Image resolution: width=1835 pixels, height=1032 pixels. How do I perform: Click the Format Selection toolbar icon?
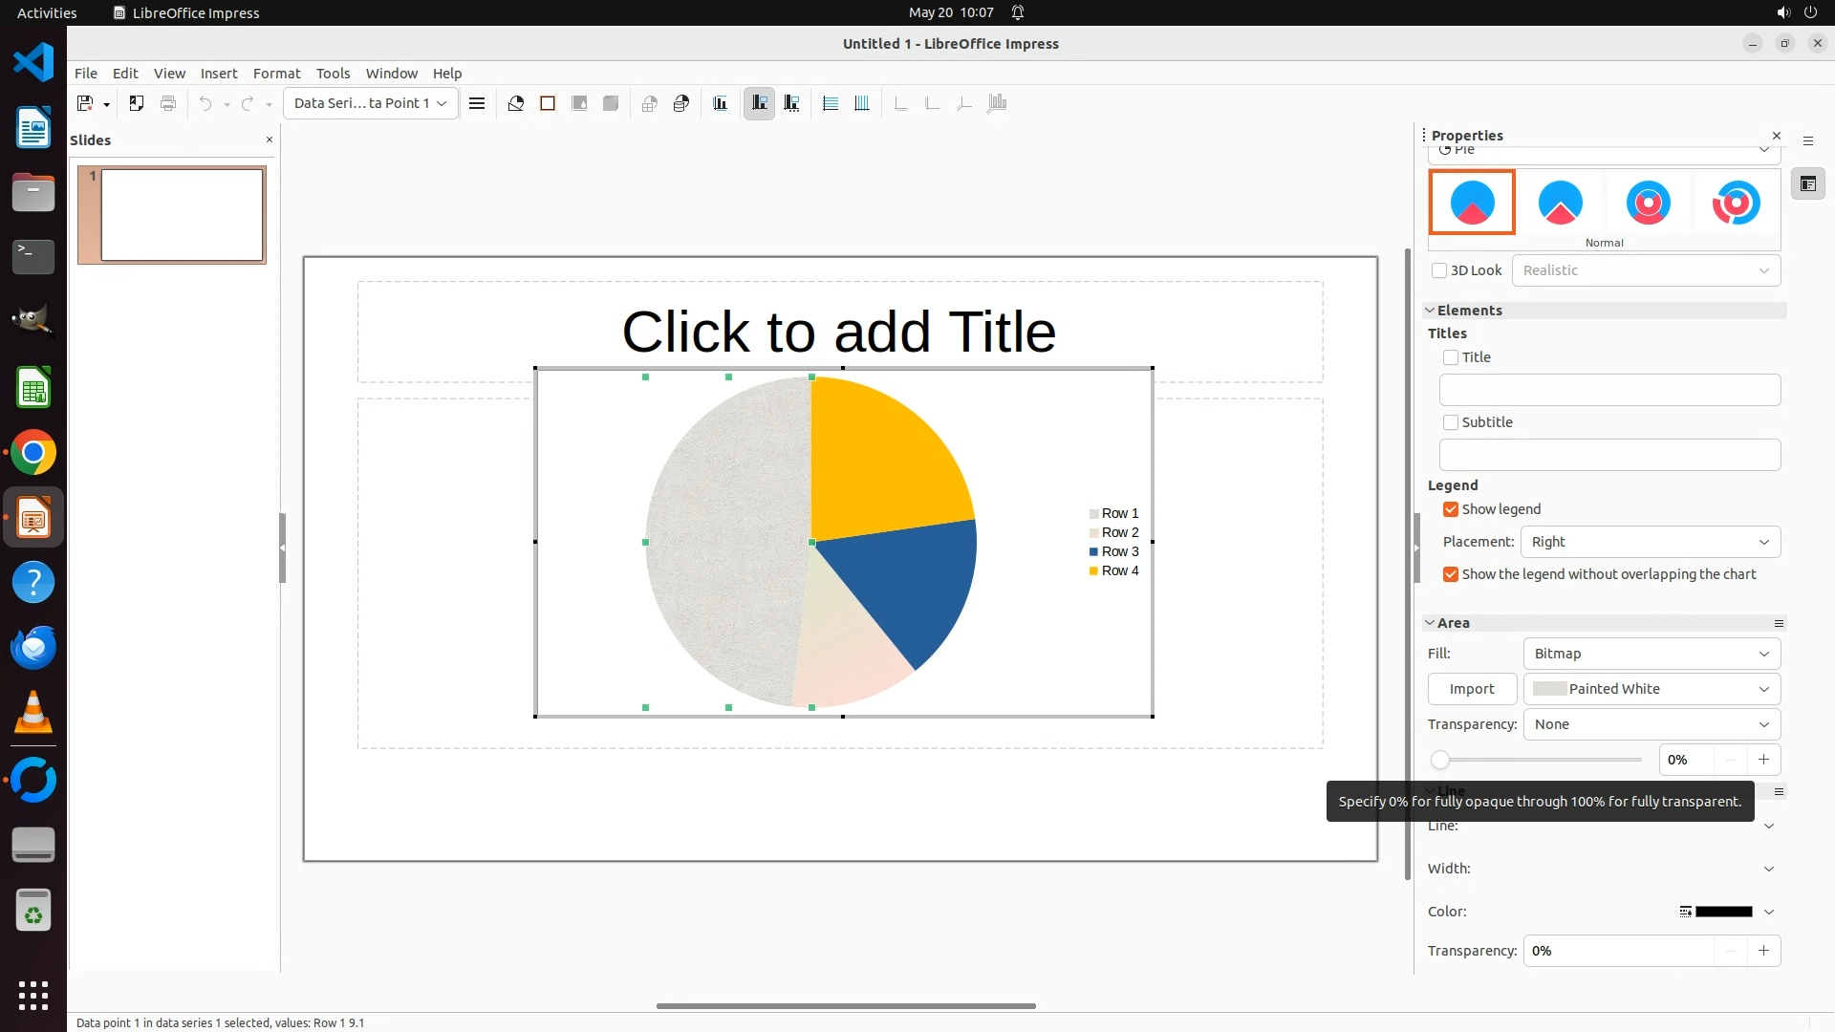[x=477, y=103]
